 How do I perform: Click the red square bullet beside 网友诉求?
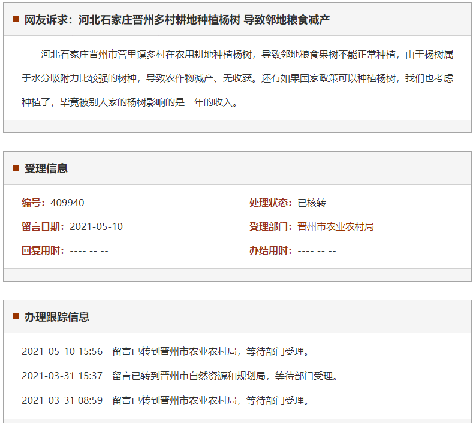pyautogui.click(x=16, y=19)
